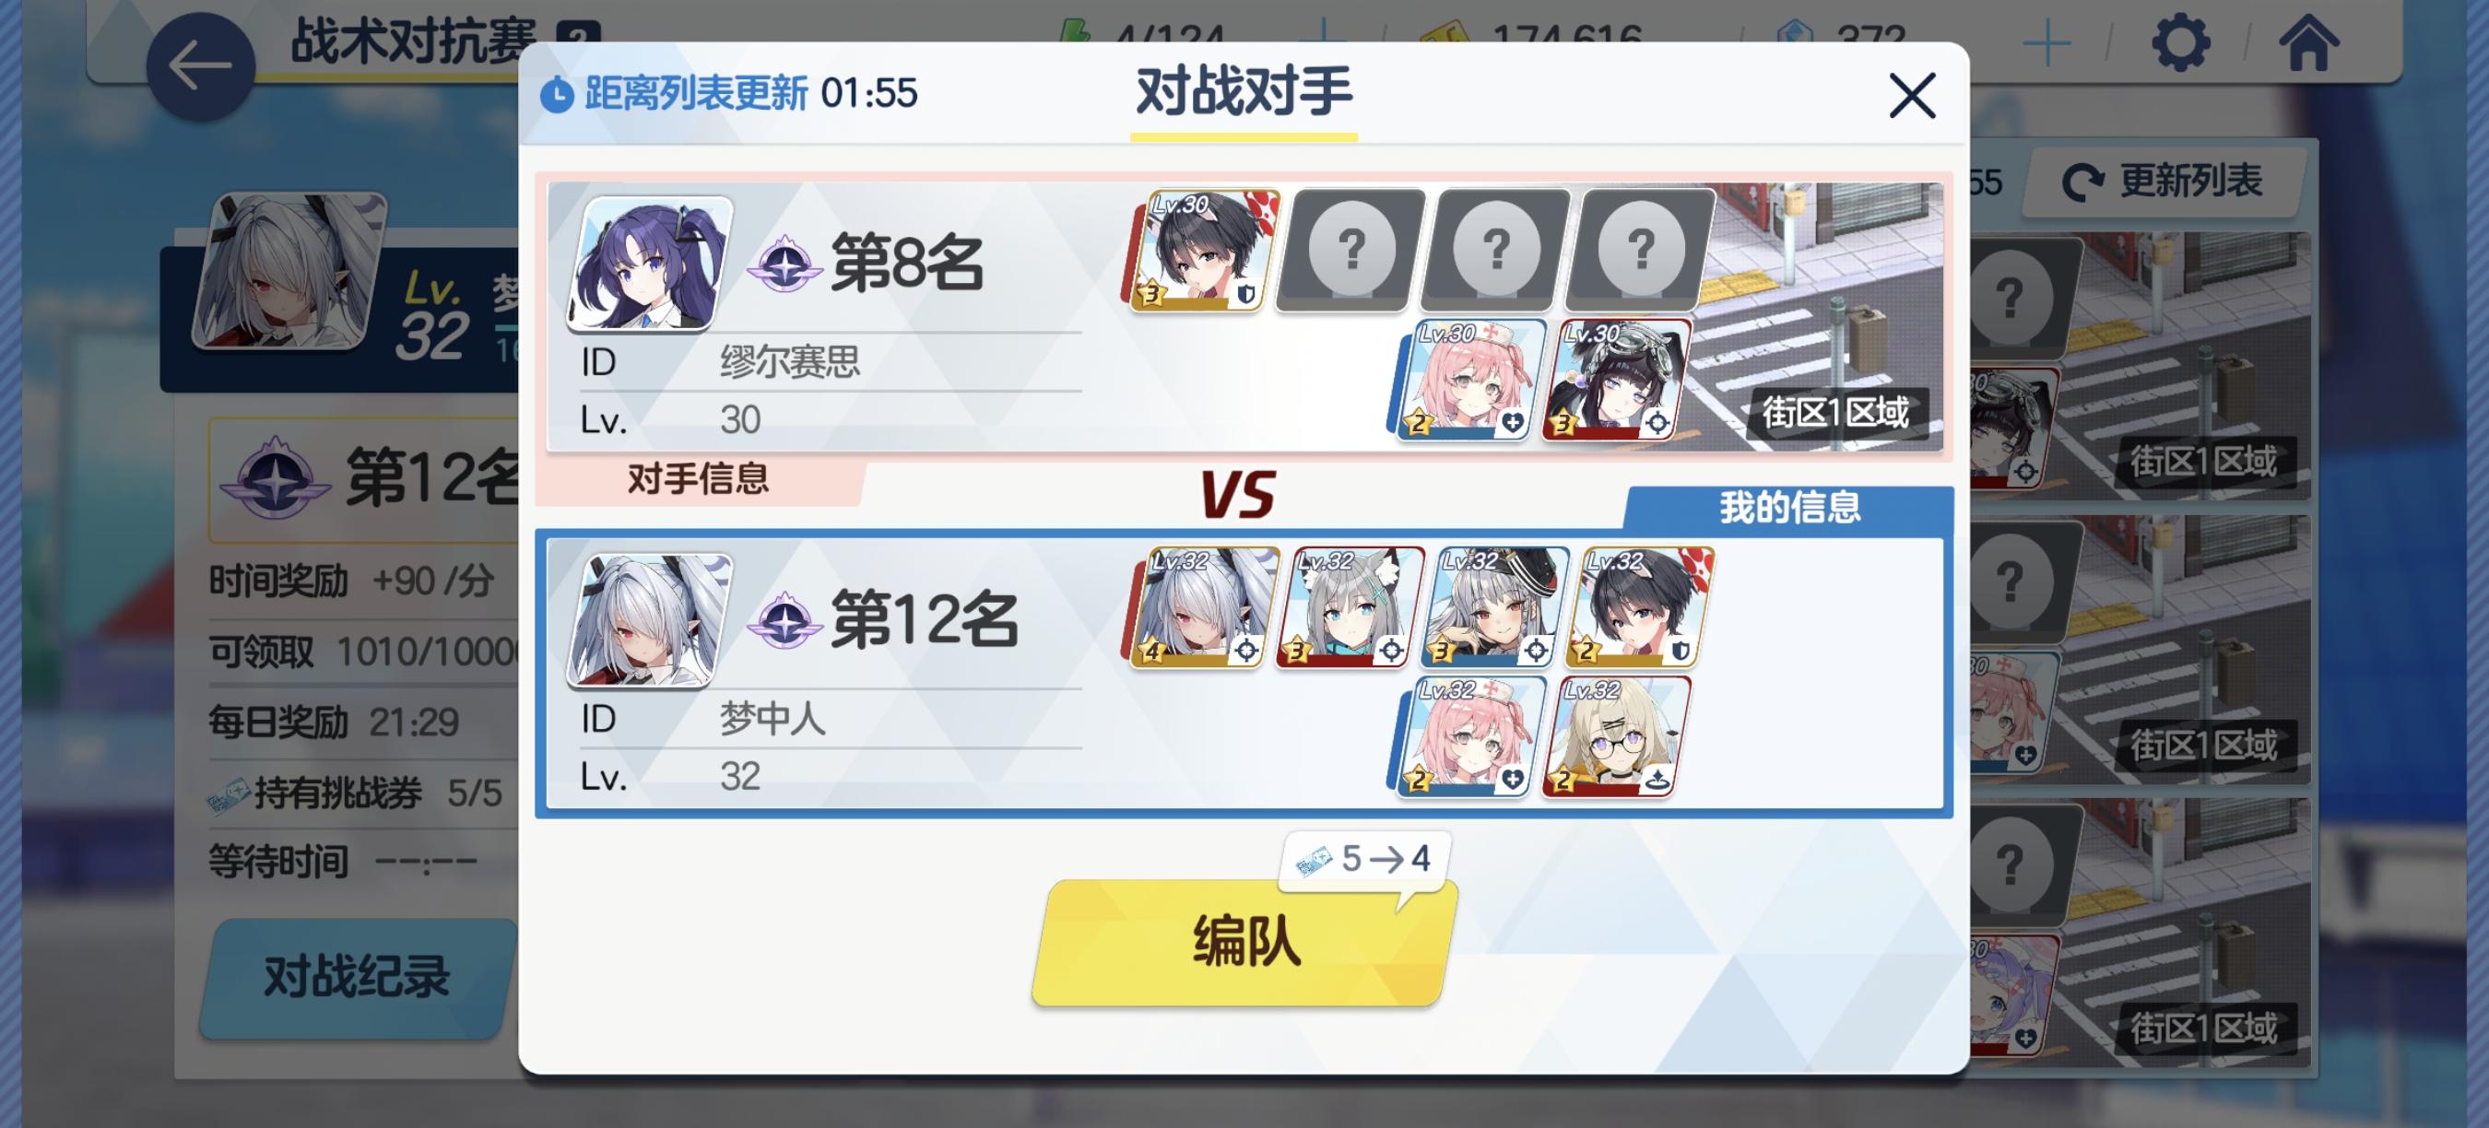Screen dimensions: 2489x1128
Task: Open 对战纪录 battle record button
Action: [358, 978]
